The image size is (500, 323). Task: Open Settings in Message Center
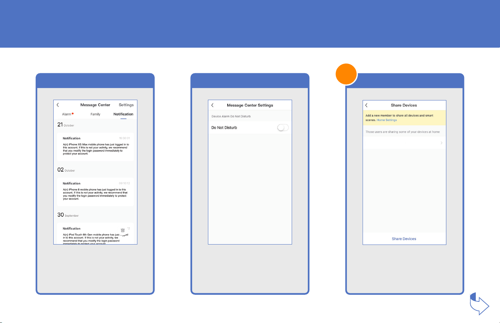point(126,105)
